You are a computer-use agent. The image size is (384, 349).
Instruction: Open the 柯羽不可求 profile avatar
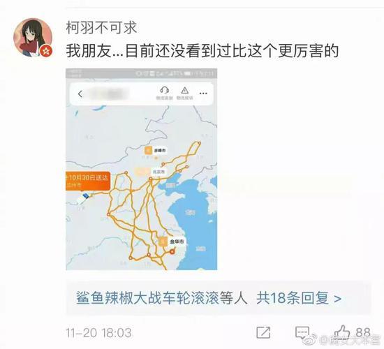(33, 37)
